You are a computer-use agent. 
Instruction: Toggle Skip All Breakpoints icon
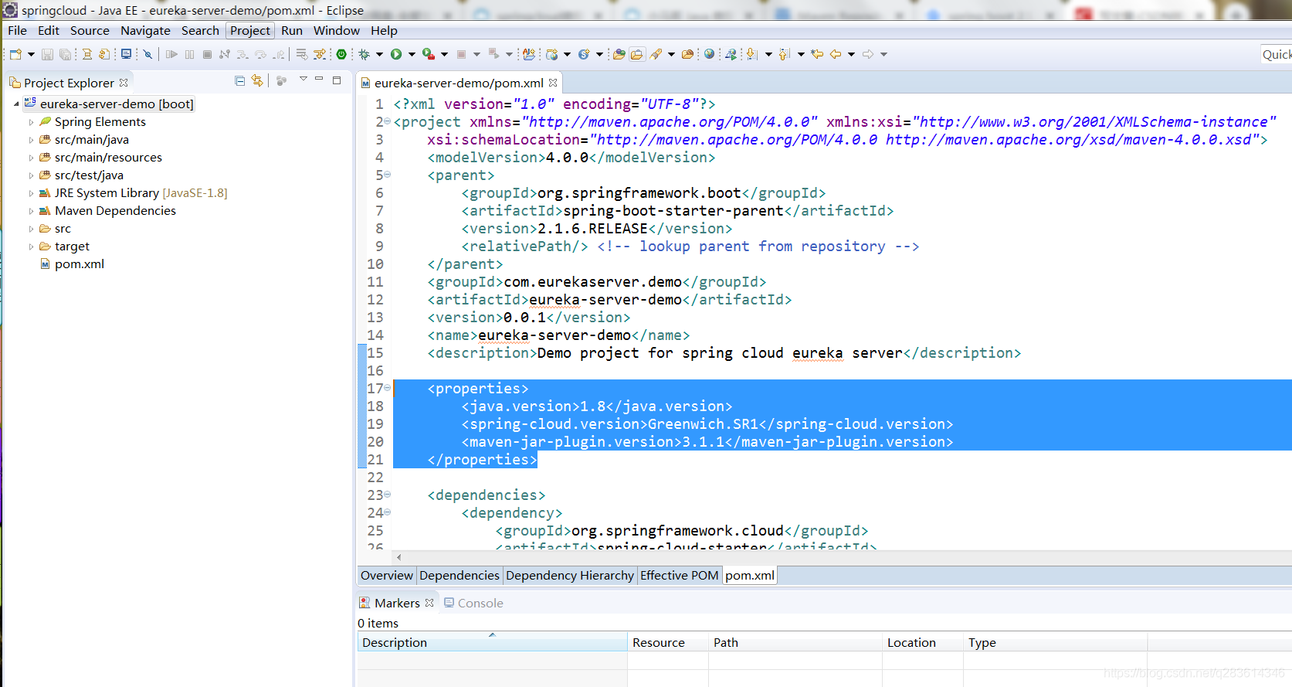[x=148, y=54]
